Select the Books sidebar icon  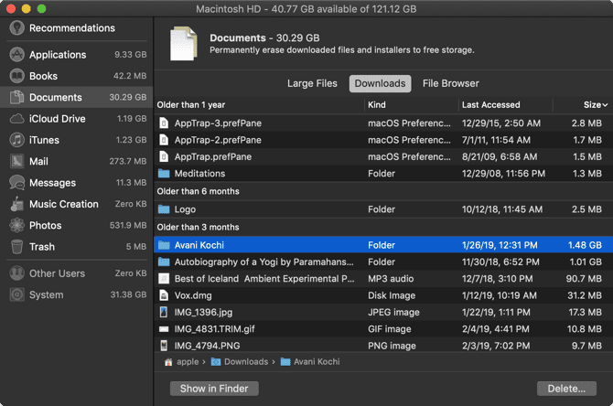click(16, 76)
